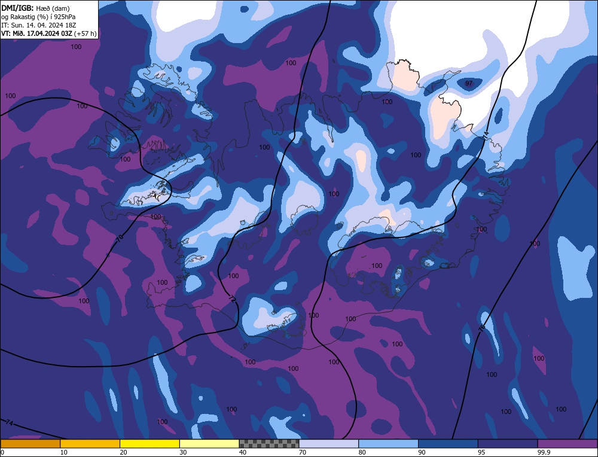Click the dark navy 95–99.9 legend swatch
This screenshot has height=457, width=598.
point(508,444)
